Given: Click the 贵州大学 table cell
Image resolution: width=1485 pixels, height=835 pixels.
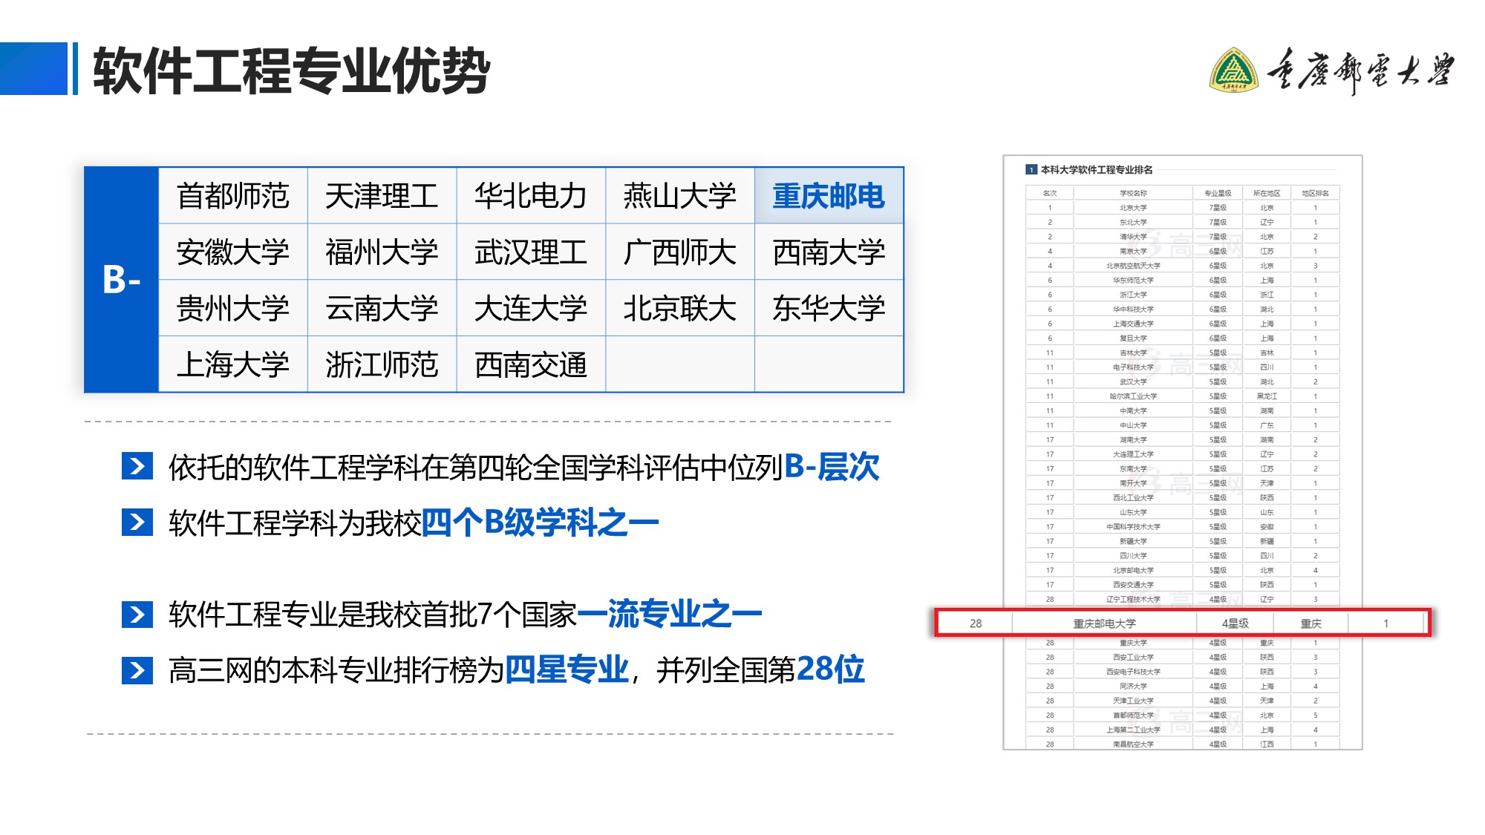Looking at the screenshot, I should tap(233, 308).
